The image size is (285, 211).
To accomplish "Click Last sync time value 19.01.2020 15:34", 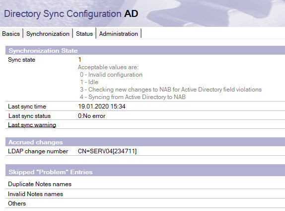I will 102,106.
